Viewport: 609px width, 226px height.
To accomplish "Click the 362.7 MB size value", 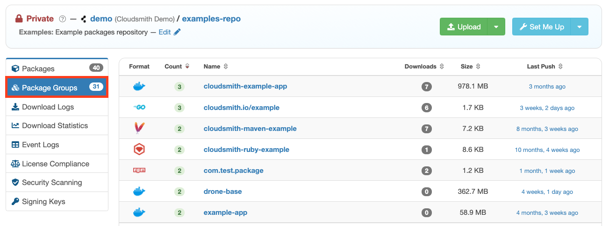I will [x=473, y=192].
